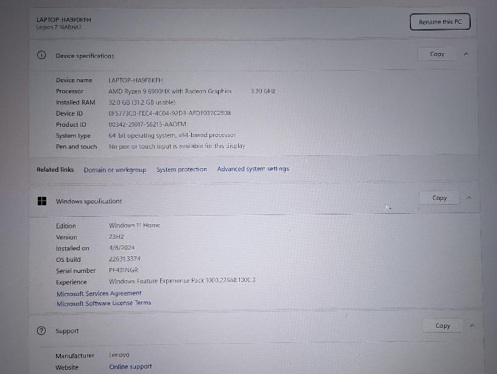Click the System type label
Viewport: 497px width, 374px height.
tap(73, 136)
